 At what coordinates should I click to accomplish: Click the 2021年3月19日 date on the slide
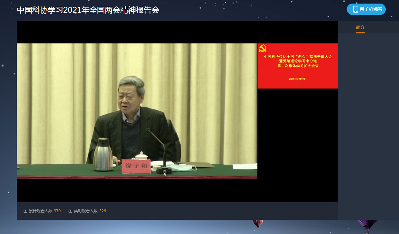pos(297,79)
